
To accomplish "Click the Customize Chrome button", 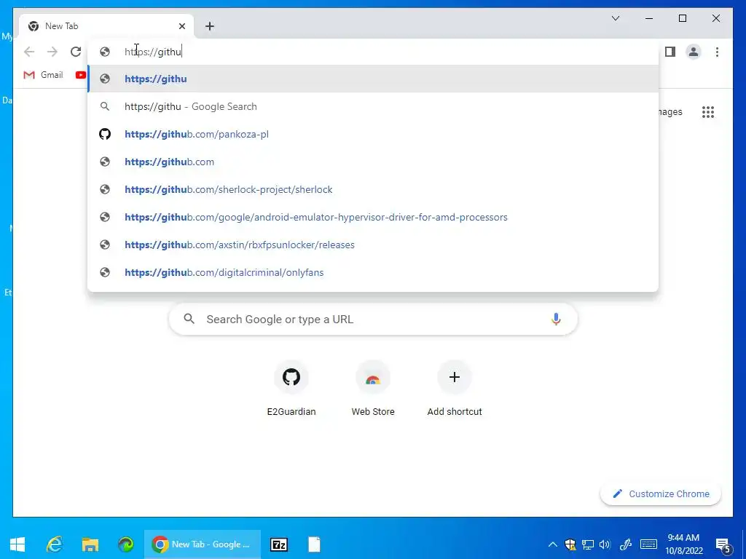I will [x=661, y=494].
